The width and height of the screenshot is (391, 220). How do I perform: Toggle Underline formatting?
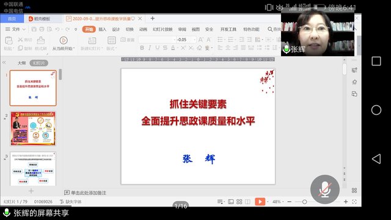(x=158, y=48)
